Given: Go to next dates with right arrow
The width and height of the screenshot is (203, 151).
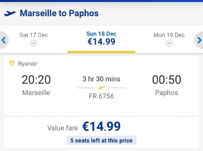Looking at the screenshot, I should pos(199,40).
